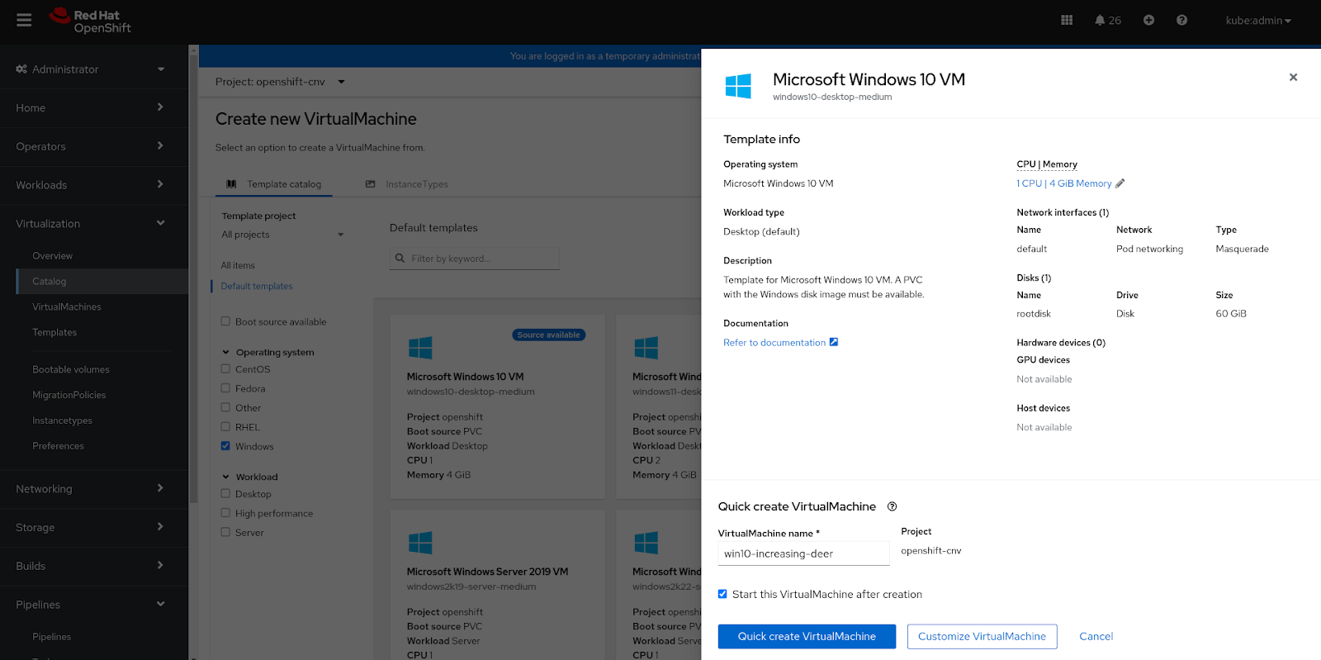
Task: Open the kube:admin user dropdown
Action: (1257, 20)
